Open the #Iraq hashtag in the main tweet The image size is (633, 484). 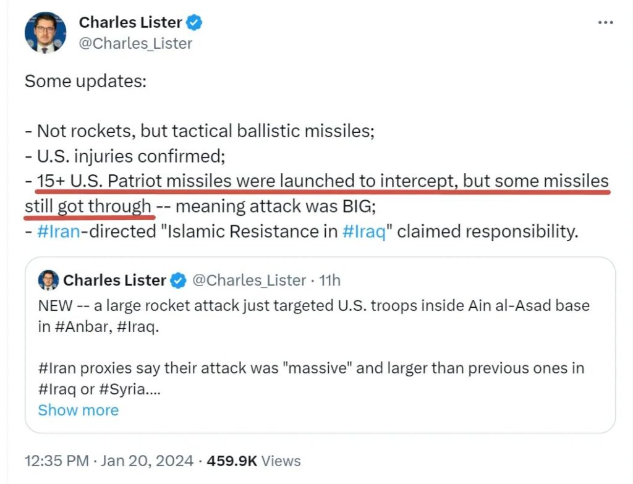[x=364, y=232]
